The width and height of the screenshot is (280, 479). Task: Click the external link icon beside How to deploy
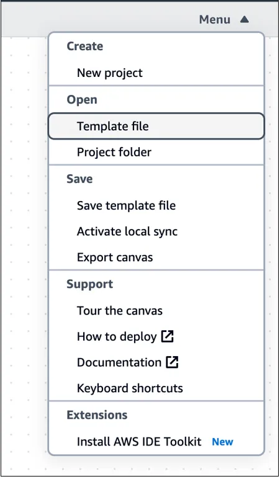tap(168, 336)
